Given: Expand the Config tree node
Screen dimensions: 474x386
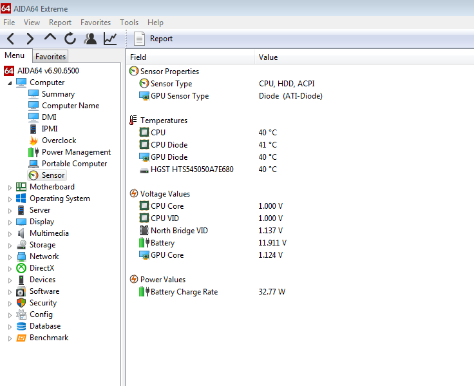Looking at the screenshot, I should coord(10,315).
